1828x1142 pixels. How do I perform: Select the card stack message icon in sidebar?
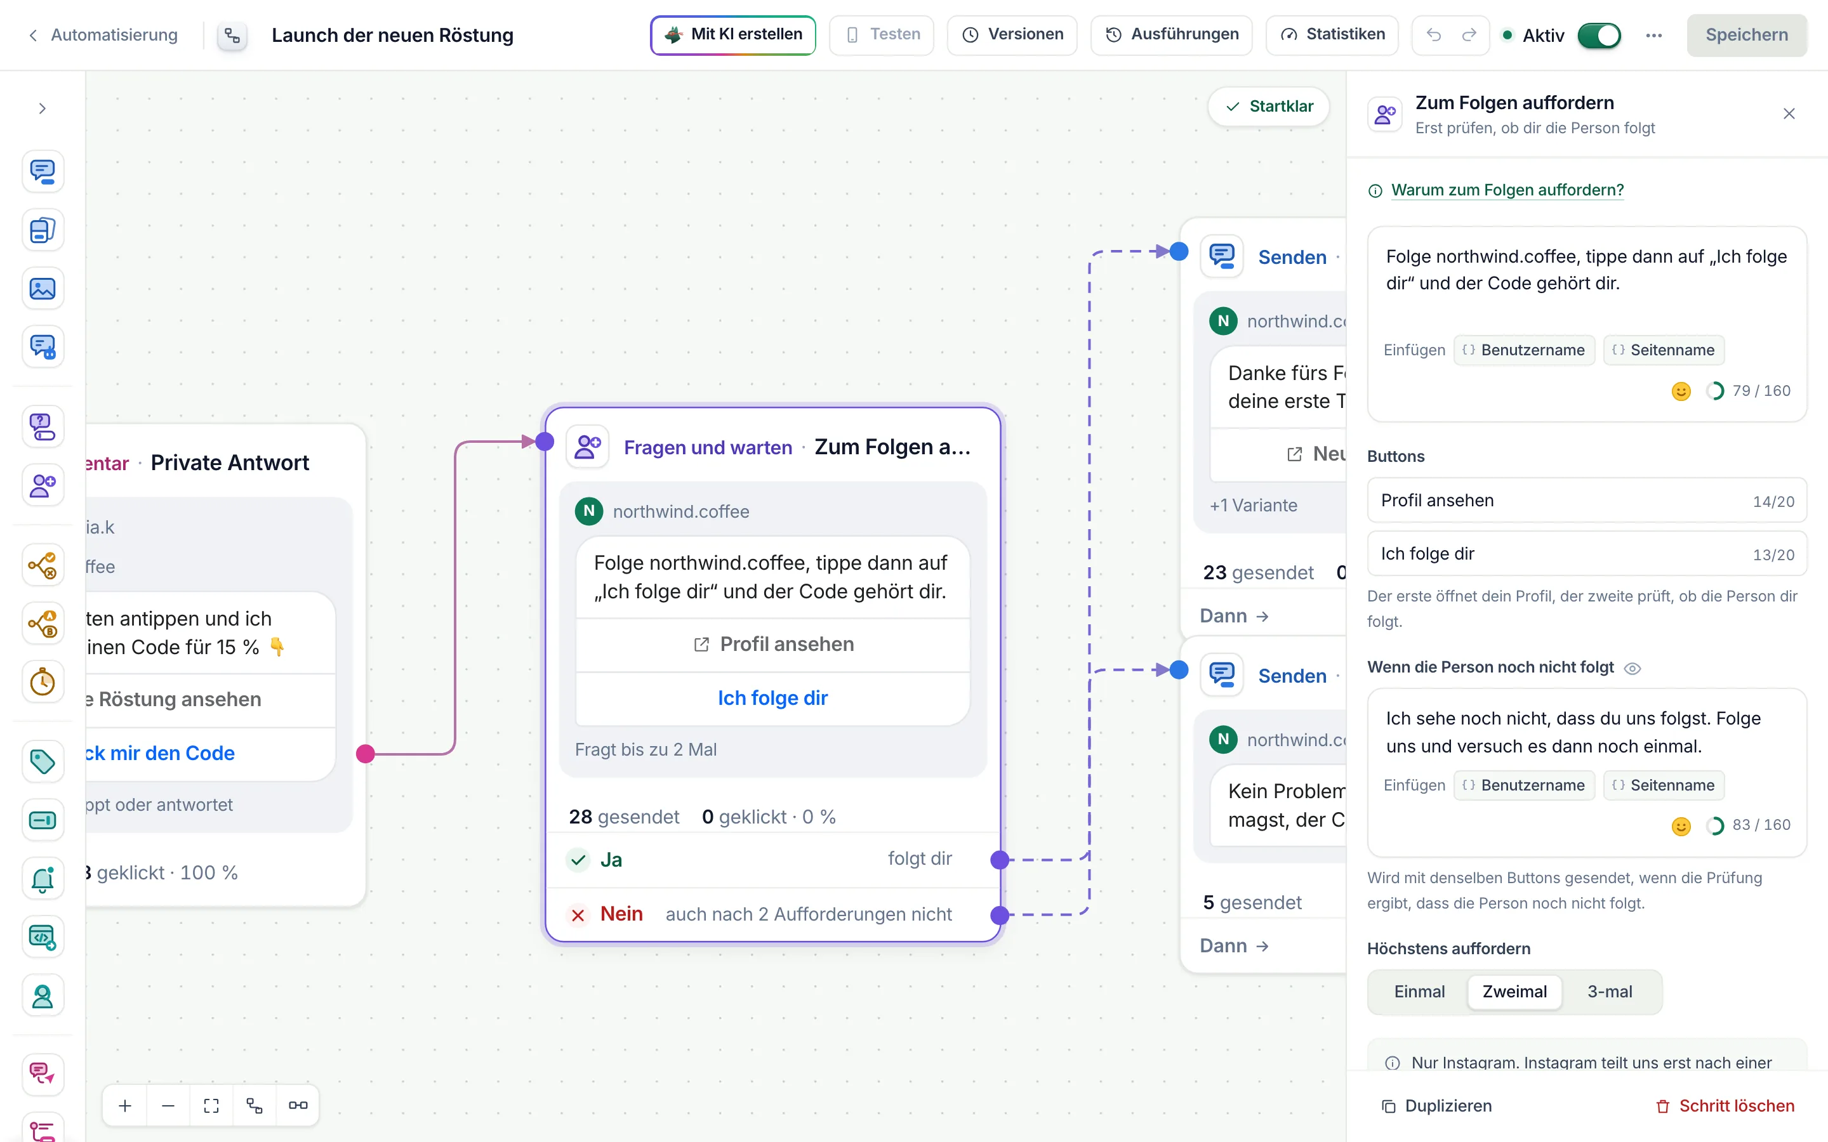pyautogui.click(x=43, y=230)
